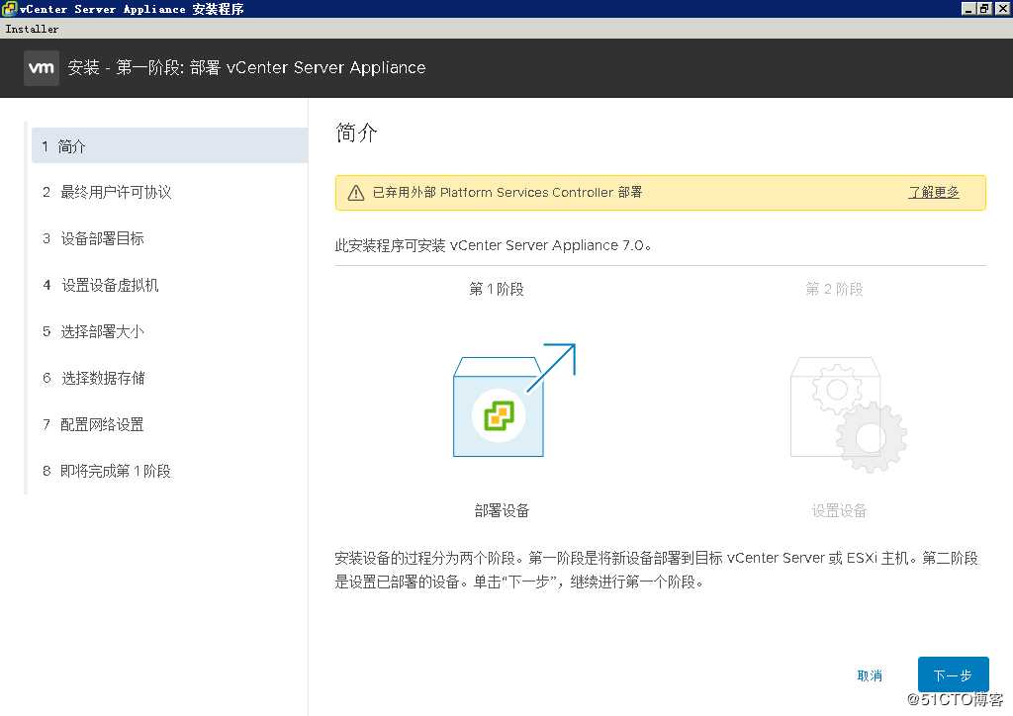Viewport: 1013px width, 716px height.
Task: Click the header title 安装 - 第一阶段
Action: [x=246, y=68]
